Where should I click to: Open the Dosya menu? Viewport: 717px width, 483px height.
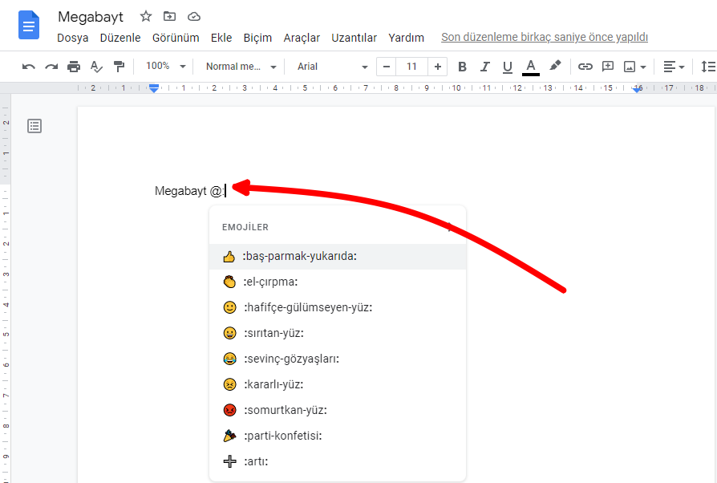tap(72, 38)
